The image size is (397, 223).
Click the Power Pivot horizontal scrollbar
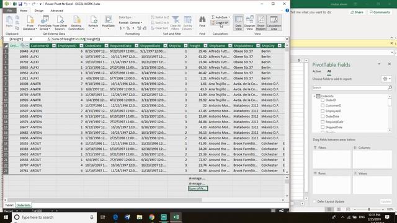click(x=105, y=200)
